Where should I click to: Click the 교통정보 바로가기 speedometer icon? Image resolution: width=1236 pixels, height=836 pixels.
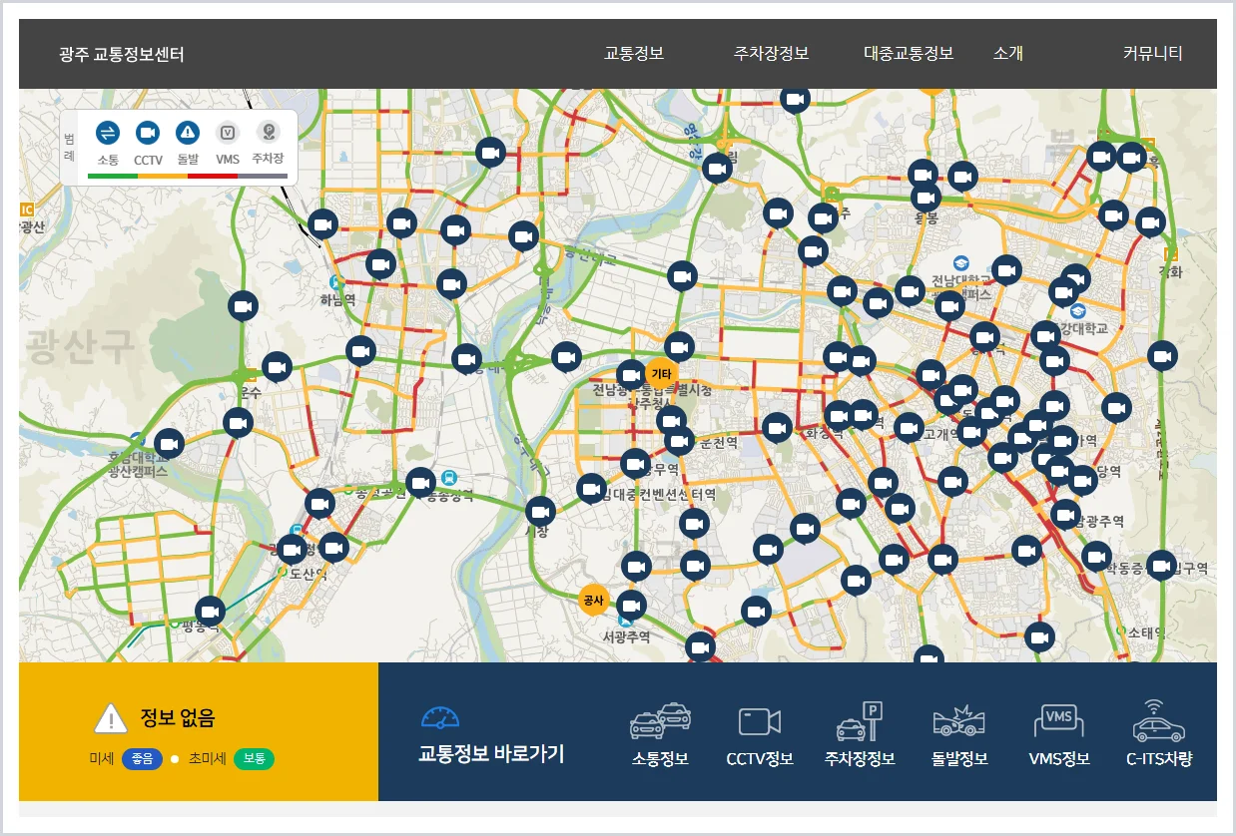(440, 717)
